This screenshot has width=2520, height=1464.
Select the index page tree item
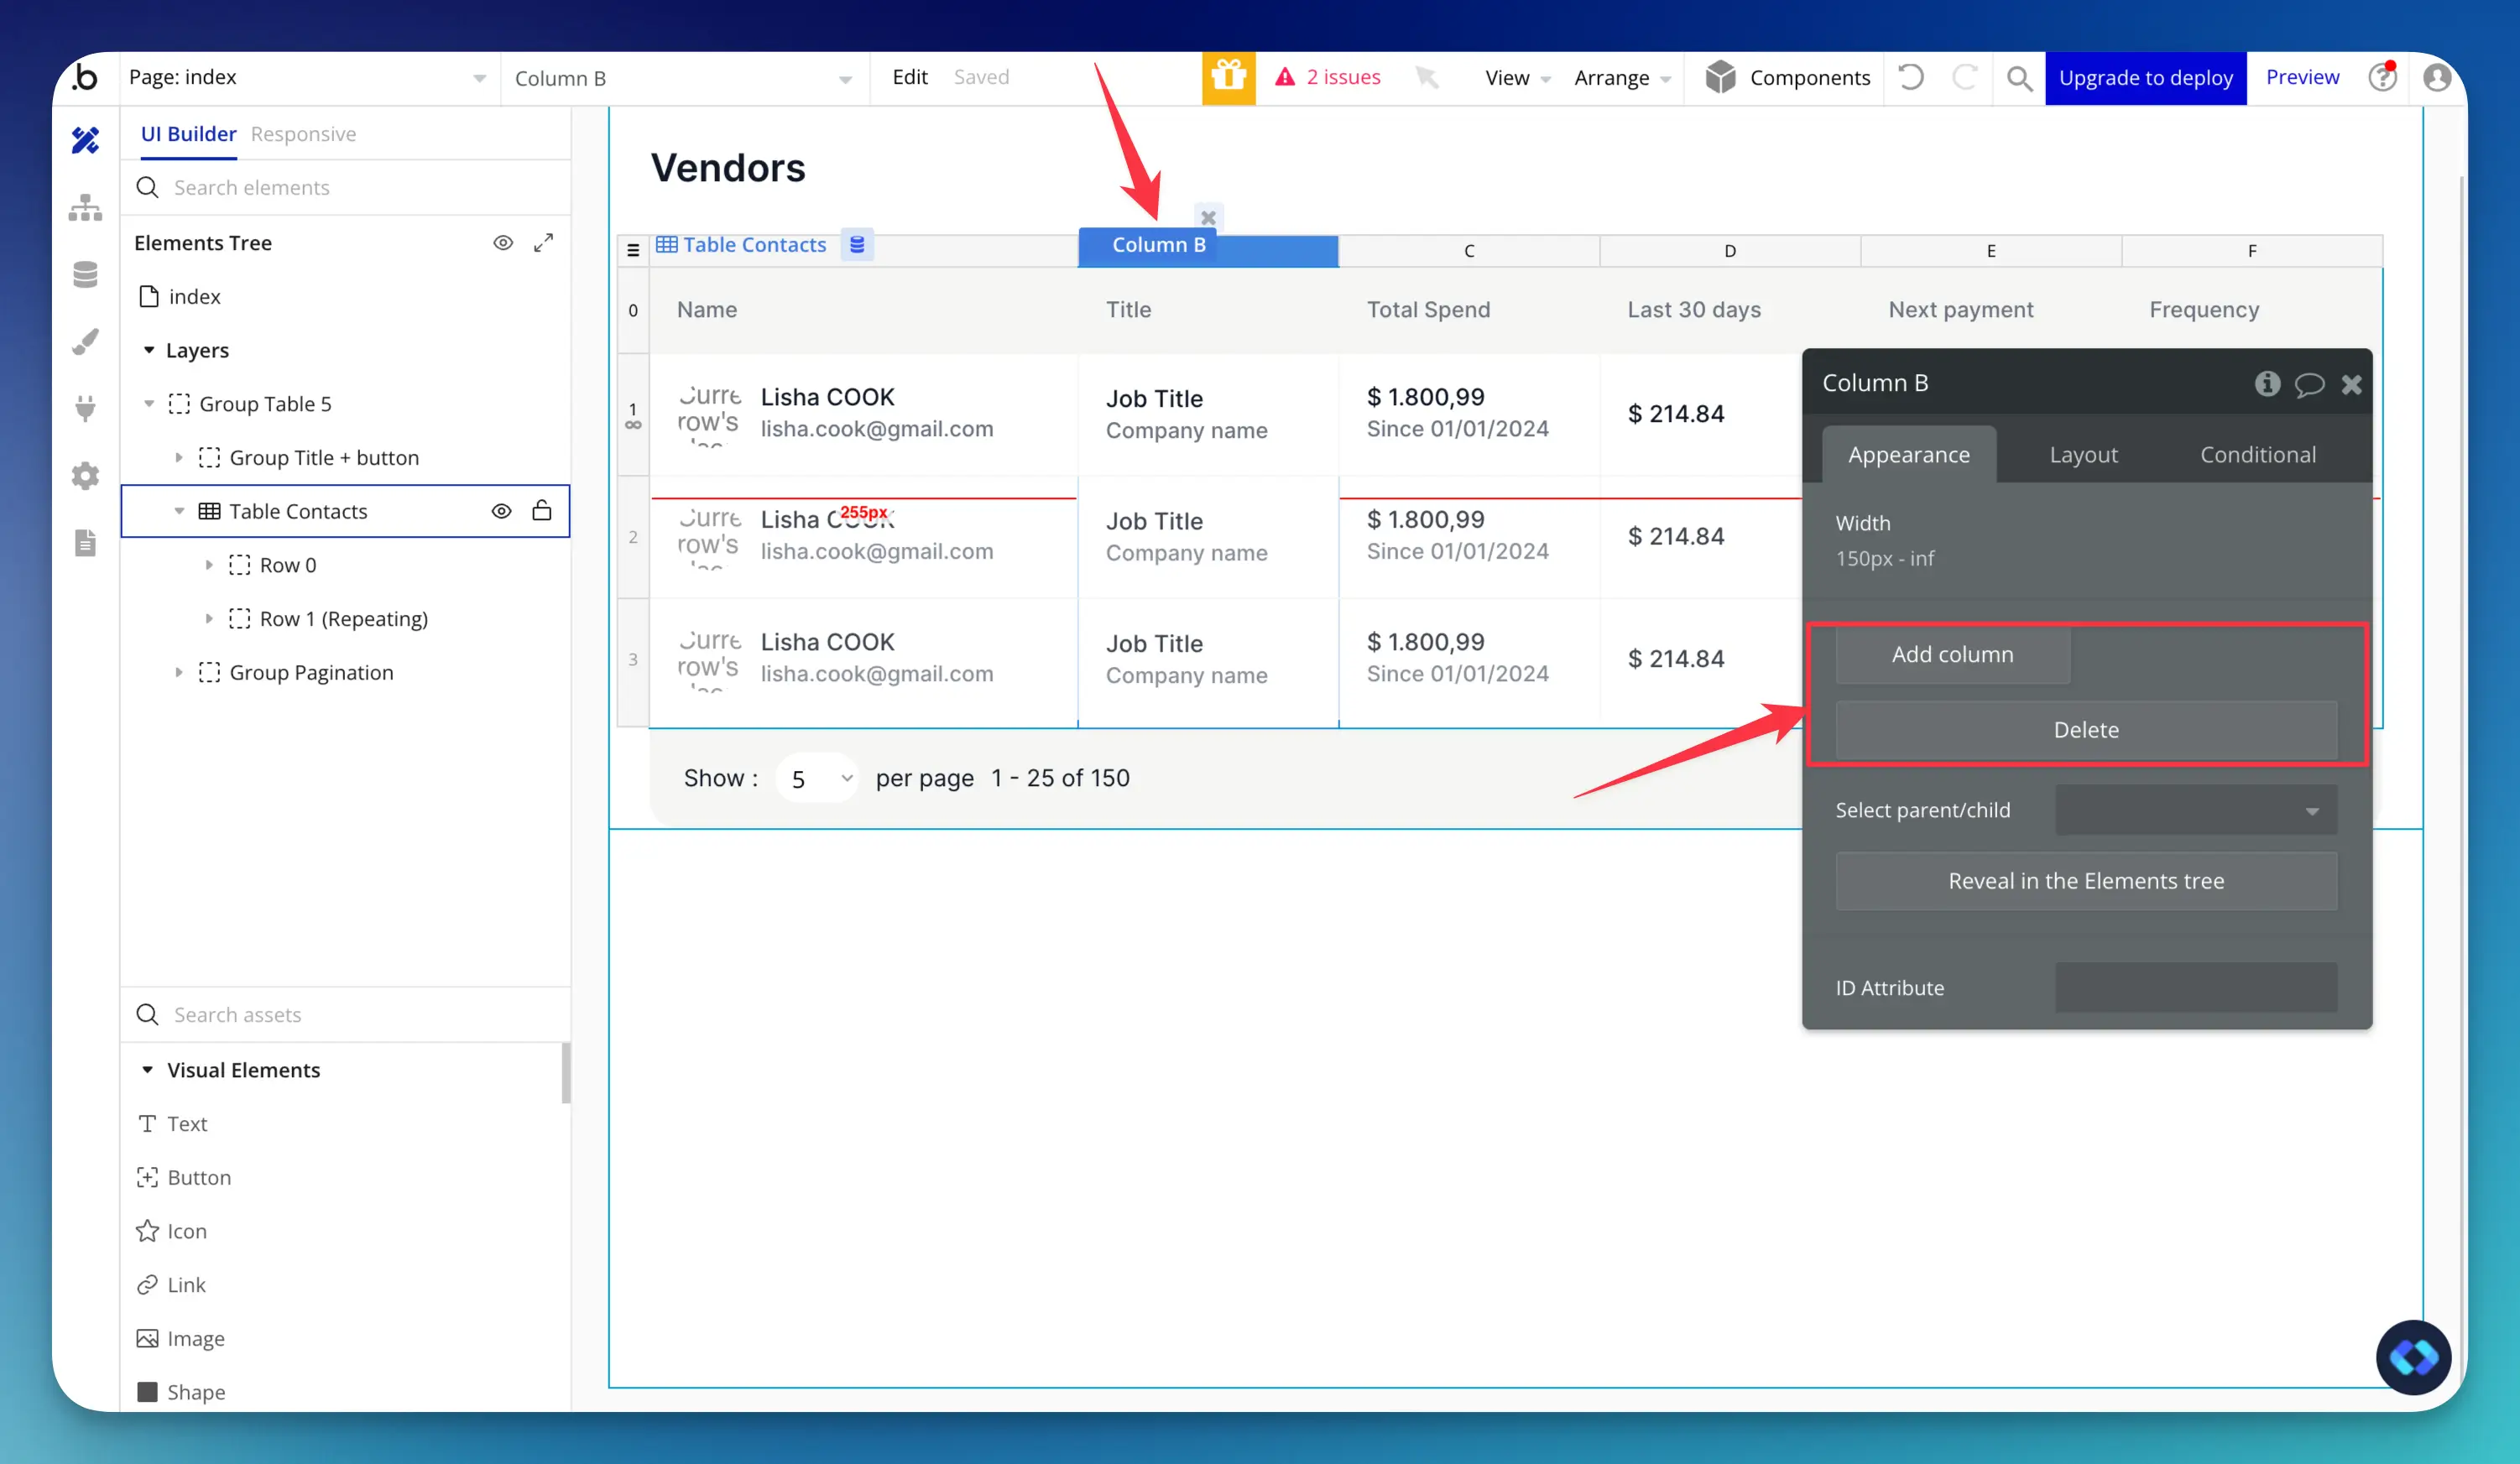coord(194,297)
